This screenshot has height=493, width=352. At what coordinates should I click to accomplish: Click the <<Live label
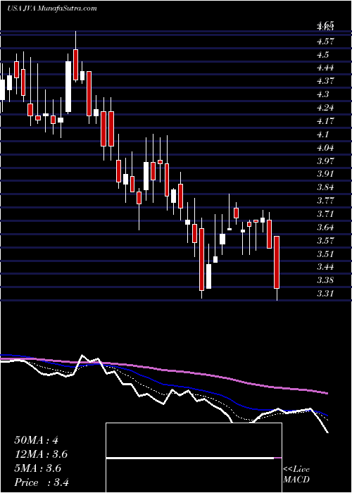coord(296,470)
